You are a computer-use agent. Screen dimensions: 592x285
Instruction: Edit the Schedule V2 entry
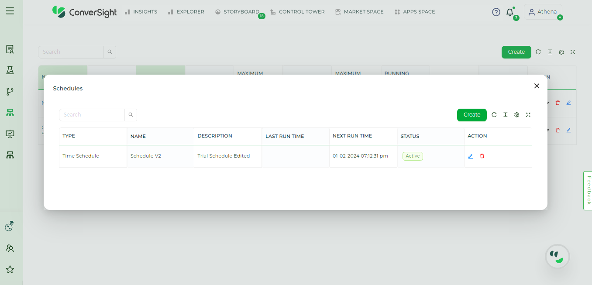[x=471, y=156]
